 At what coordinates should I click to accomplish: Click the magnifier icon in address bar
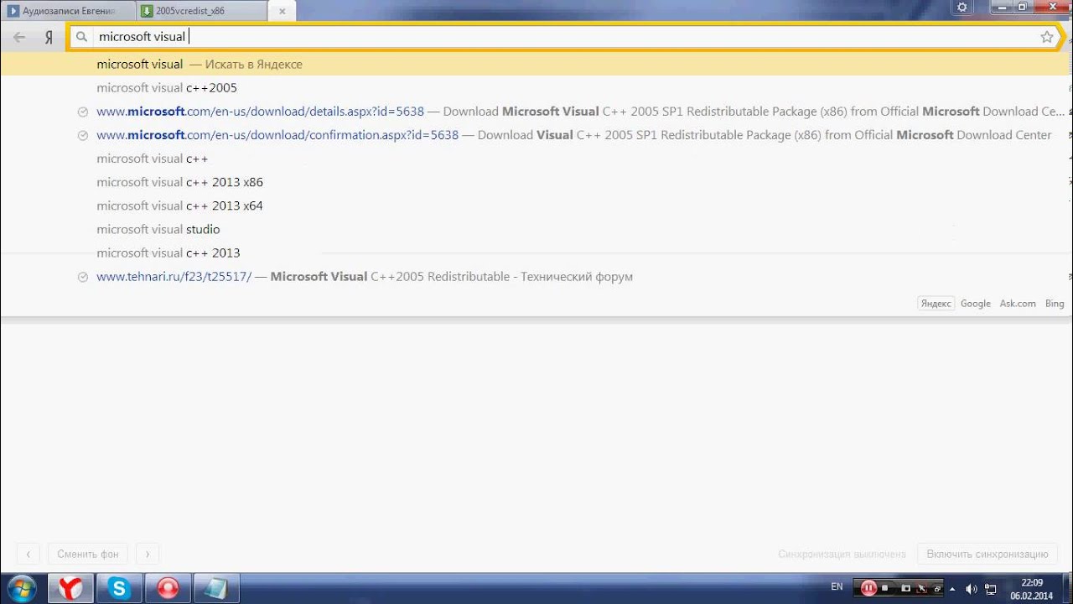pyautogui.click(x=82, y=37)
